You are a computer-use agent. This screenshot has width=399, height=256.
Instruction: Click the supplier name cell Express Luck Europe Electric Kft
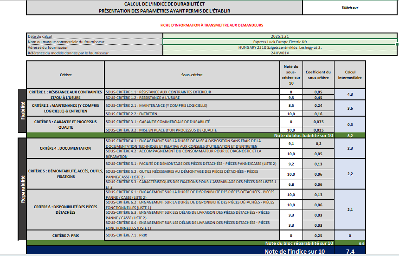pos(280,42)
